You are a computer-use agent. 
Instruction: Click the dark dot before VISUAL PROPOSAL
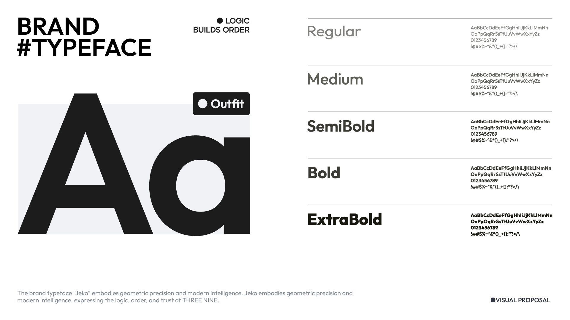(493, 300)
